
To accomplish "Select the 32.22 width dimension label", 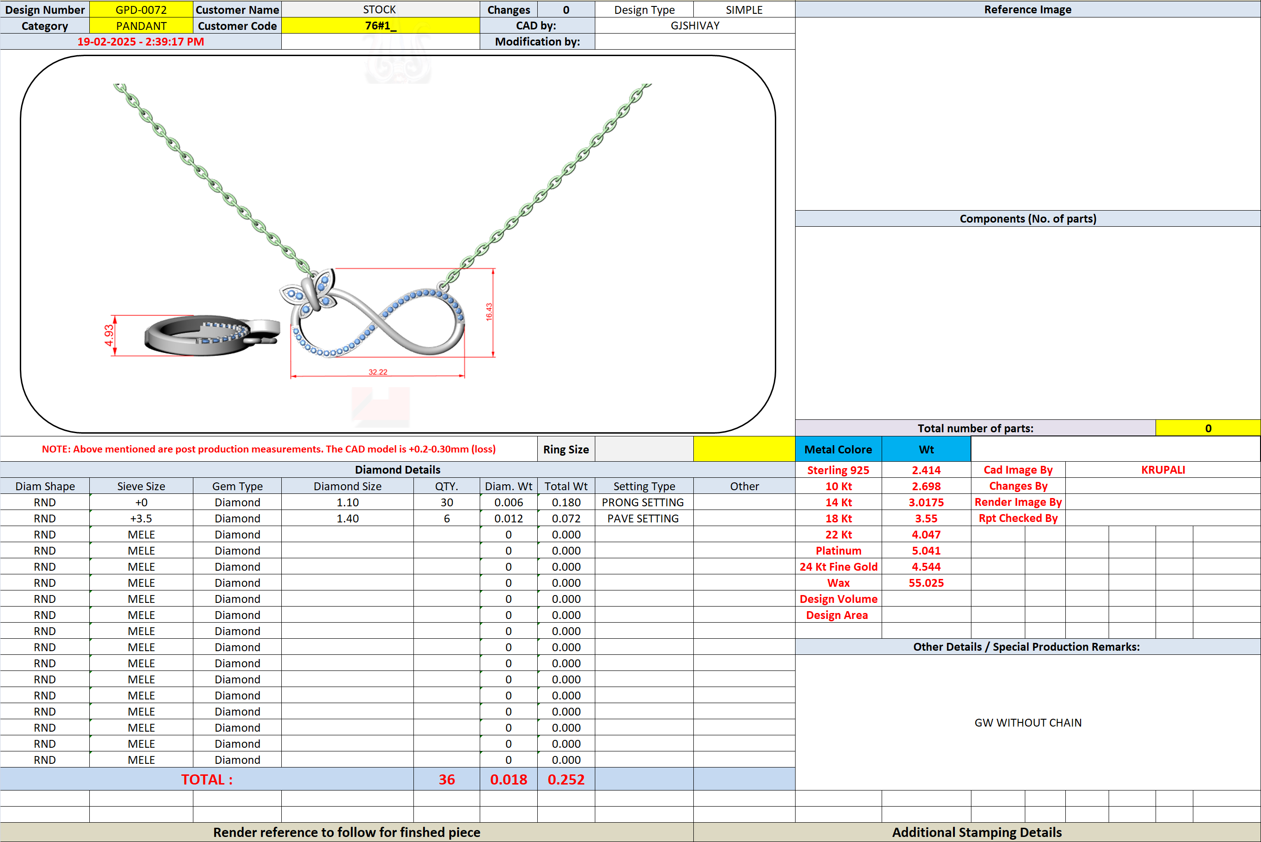I will 378,372.
